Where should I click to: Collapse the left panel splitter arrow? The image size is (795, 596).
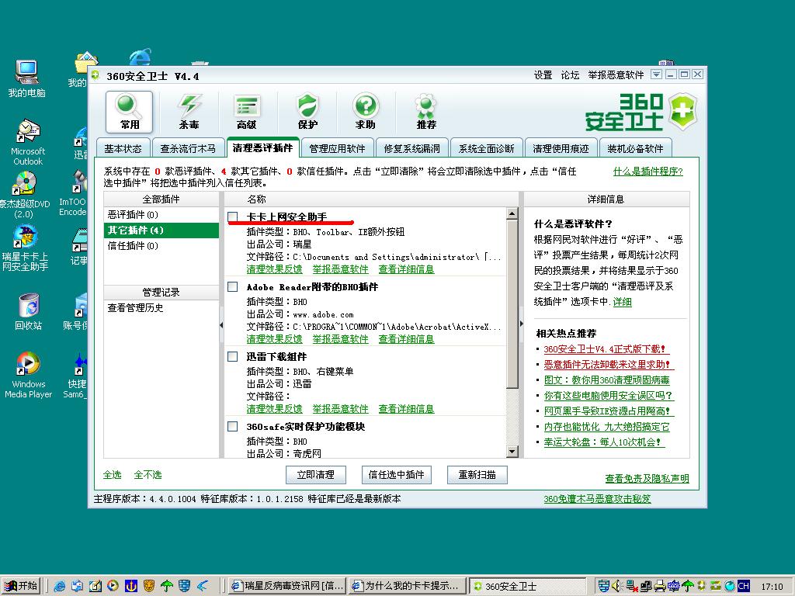[x=221, y=324]
